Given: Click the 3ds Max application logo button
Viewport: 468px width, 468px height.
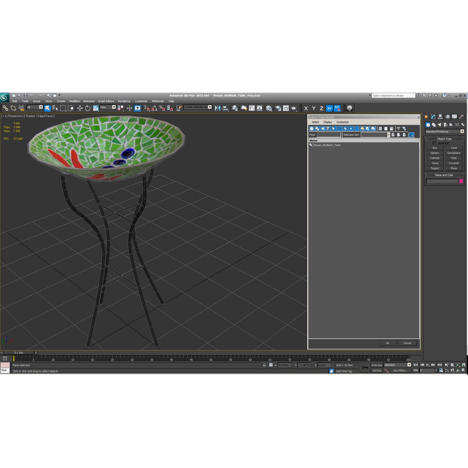Looking at the screenshot, I should [x=4, y=97].
